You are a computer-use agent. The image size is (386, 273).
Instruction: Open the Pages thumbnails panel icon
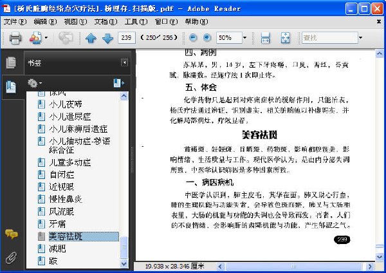[x=11, y=62]
